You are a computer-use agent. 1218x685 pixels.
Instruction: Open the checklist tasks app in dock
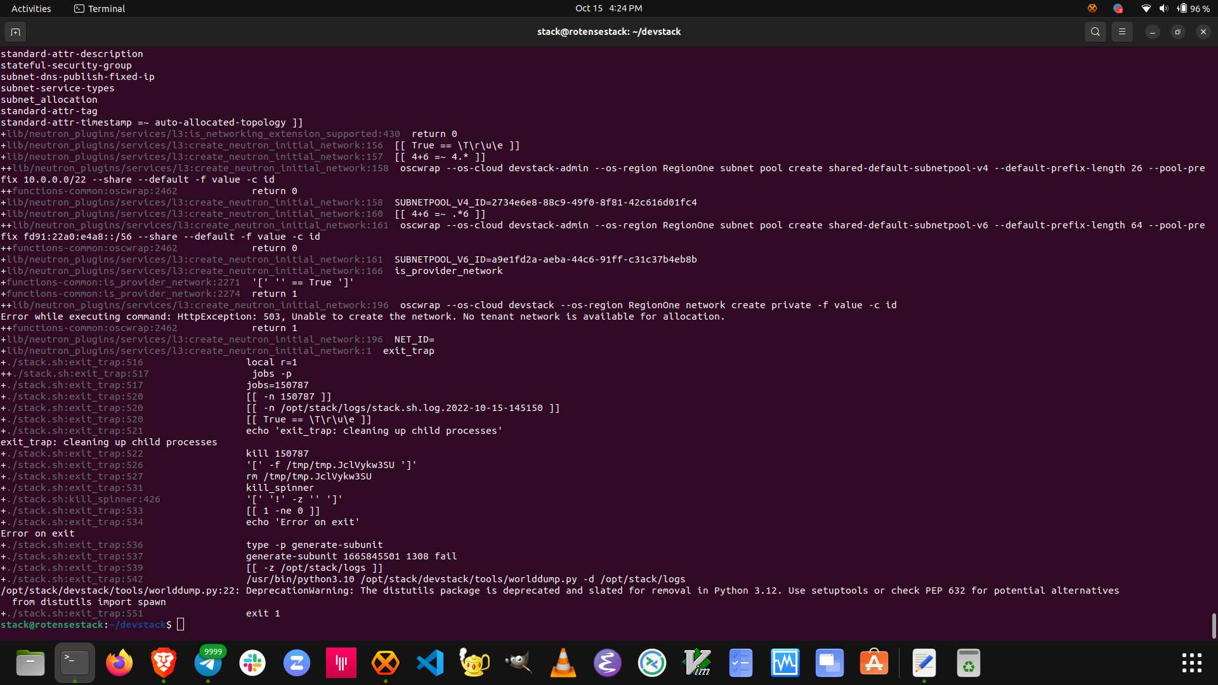tap(741, 663)
